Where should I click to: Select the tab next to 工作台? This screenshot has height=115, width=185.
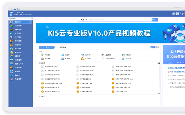63,47
